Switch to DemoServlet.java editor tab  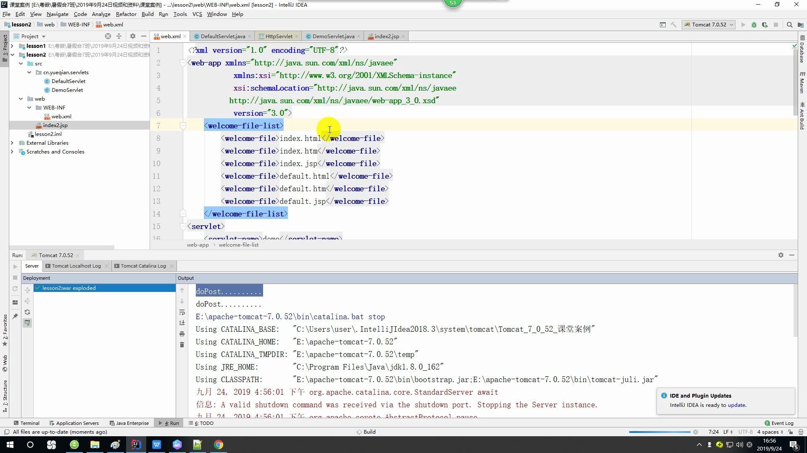333,36
